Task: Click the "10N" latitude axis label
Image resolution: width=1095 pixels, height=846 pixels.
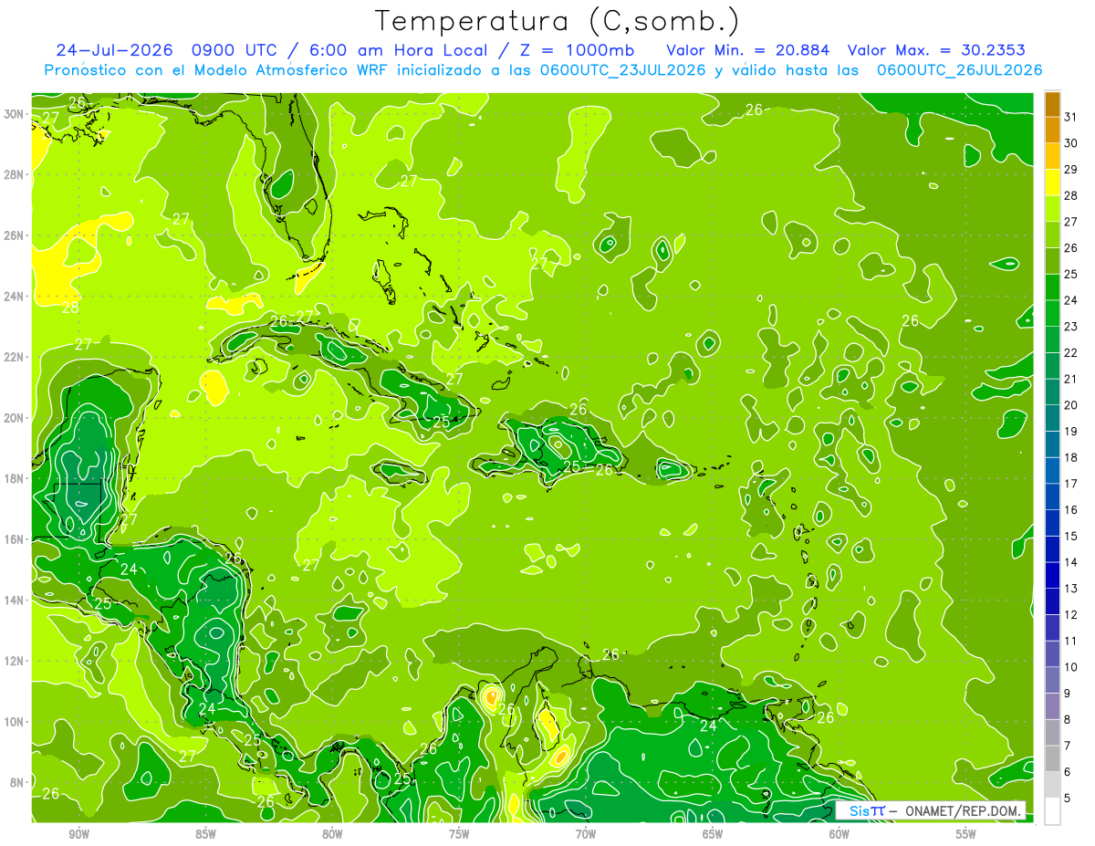Action: click(x=14, y=722)
